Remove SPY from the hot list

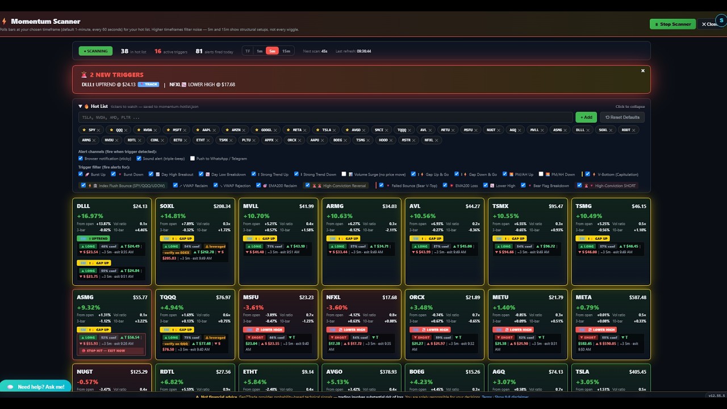[98, 130]
